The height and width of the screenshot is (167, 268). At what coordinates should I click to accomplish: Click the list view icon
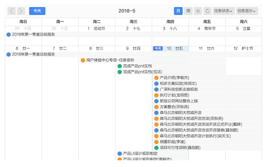tap(198, 11)
